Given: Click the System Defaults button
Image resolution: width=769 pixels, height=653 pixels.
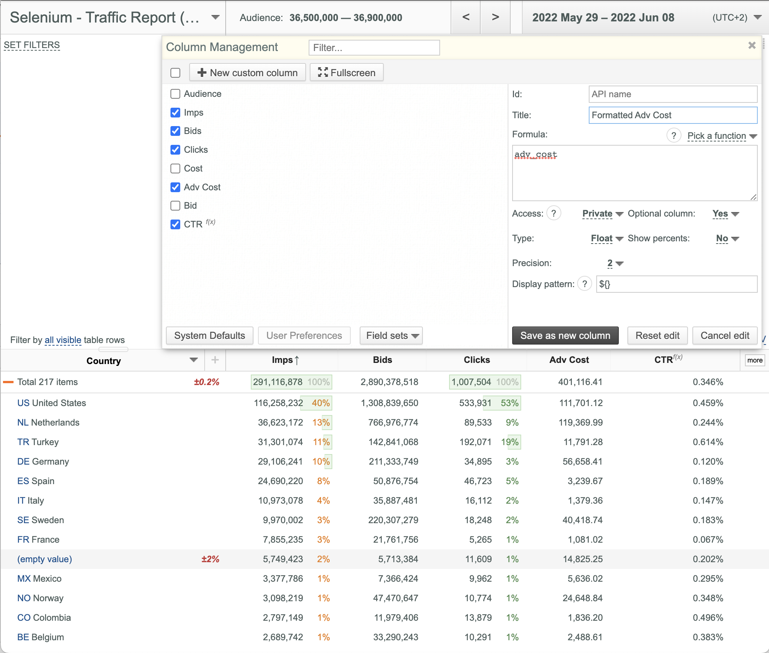Looking at the screenshot, I should click(x=210, y=336).
